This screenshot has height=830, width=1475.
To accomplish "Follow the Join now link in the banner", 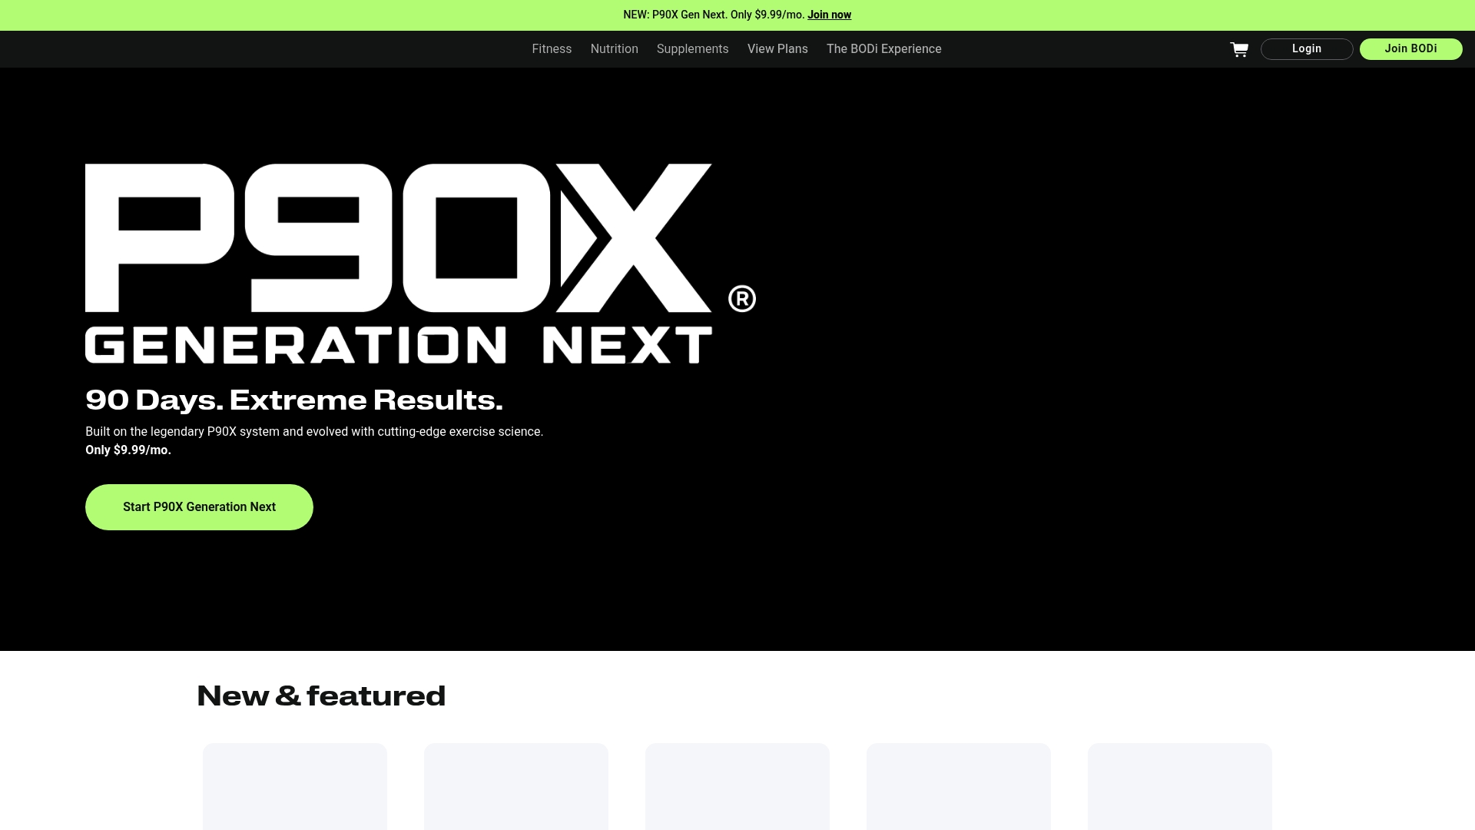I will click(829, 14).
